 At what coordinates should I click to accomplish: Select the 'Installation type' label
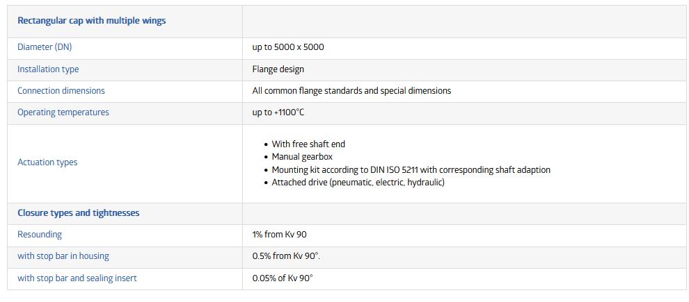[48, 69]
